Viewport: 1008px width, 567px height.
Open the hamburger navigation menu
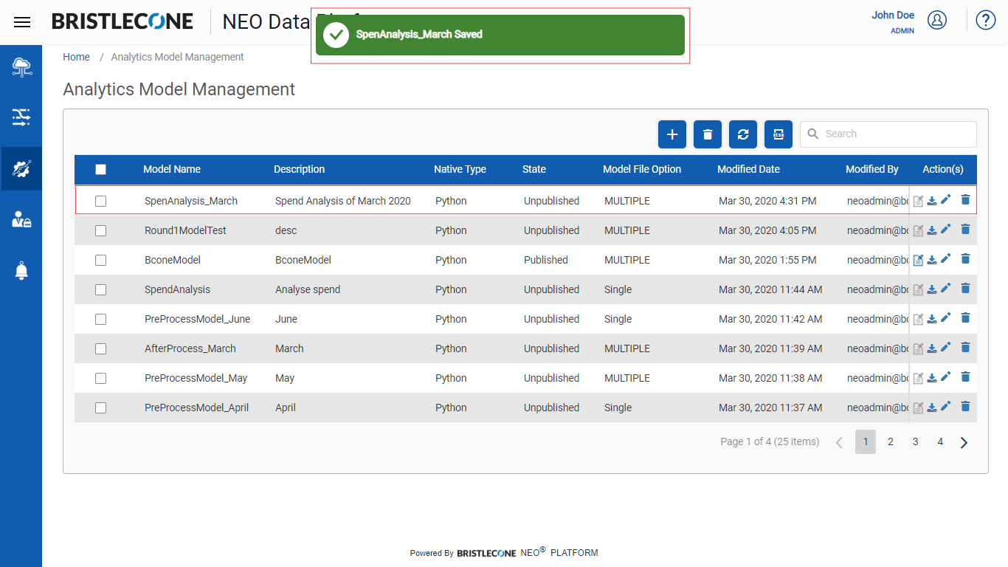(x=22, y=22)
